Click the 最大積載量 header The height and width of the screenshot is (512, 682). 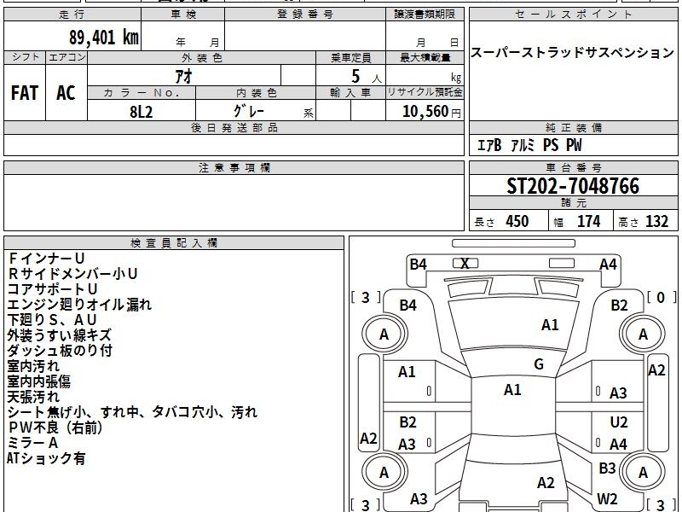(x=425, y=58)
